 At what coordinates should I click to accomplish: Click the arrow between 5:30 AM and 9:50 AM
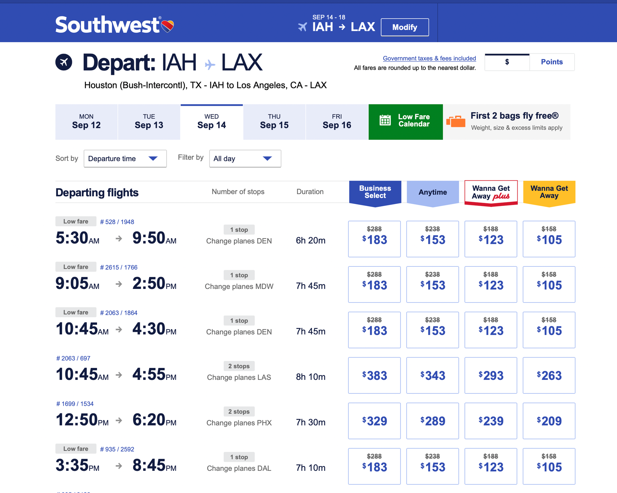click(119, 238)
